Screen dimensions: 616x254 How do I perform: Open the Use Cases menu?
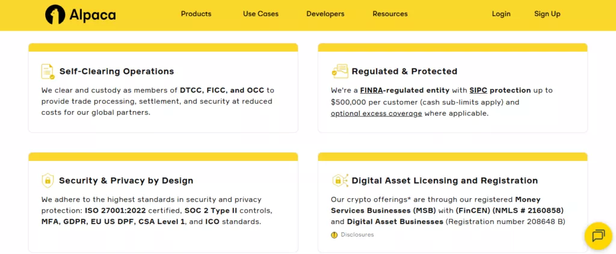[260, 14]
